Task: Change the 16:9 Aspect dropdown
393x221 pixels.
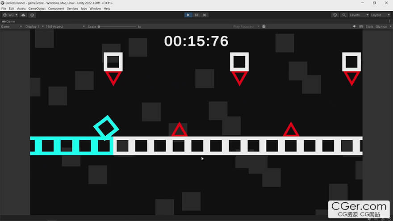Action: 65,26
